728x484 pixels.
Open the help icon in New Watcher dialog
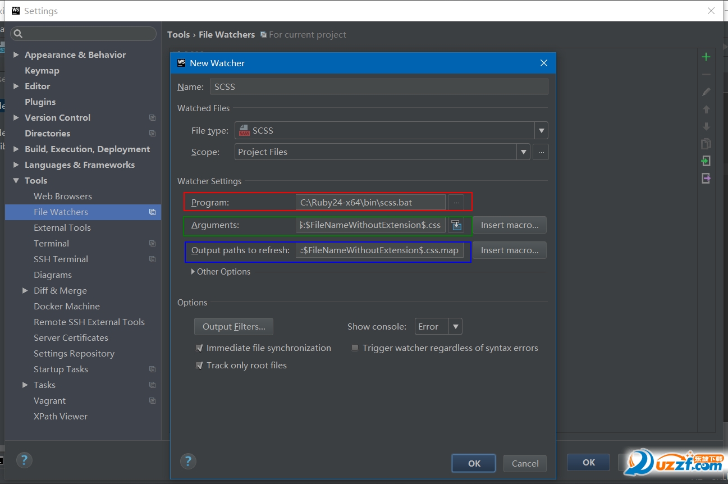coord(188,462)
